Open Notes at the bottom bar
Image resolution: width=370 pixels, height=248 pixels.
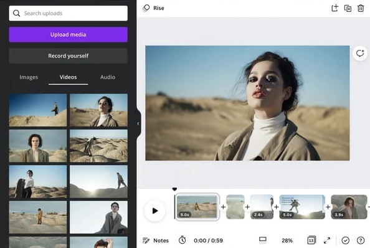156,241
